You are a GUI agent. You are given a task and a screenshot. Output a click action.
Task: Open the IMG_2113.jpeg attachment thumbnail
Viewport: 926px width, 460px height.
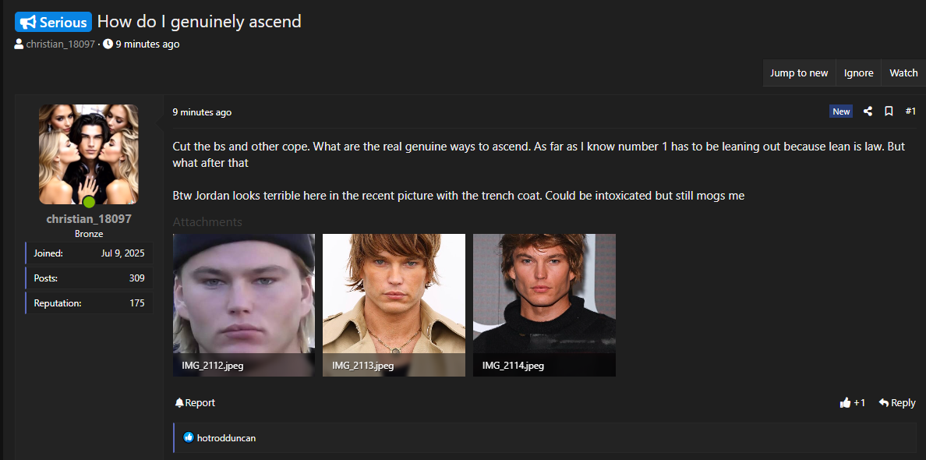(394, 305)
